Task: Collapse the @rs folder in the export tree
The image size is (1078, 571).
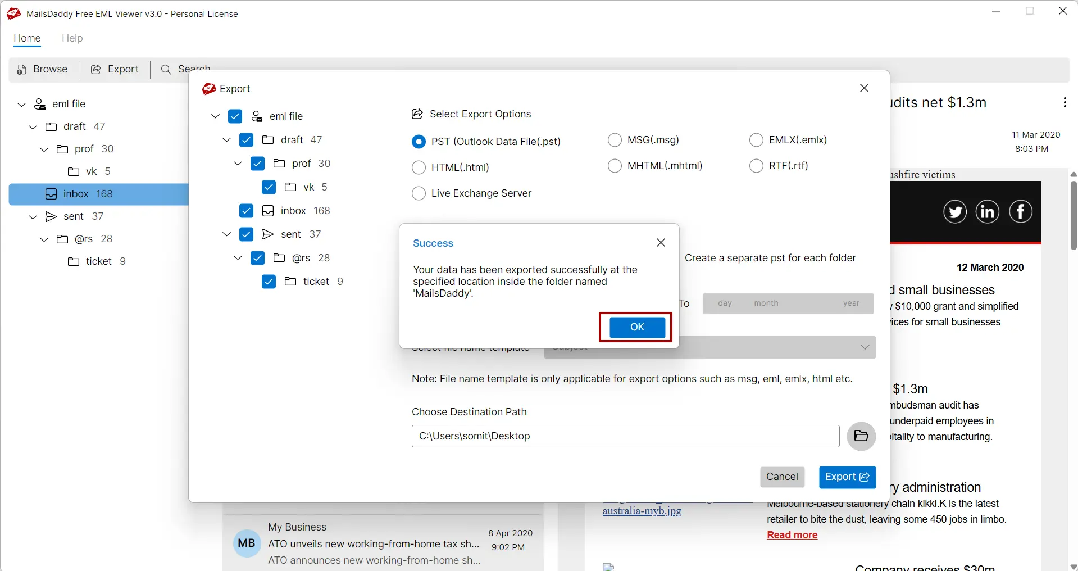Action: pyautogui.click(x=238, y=258)
